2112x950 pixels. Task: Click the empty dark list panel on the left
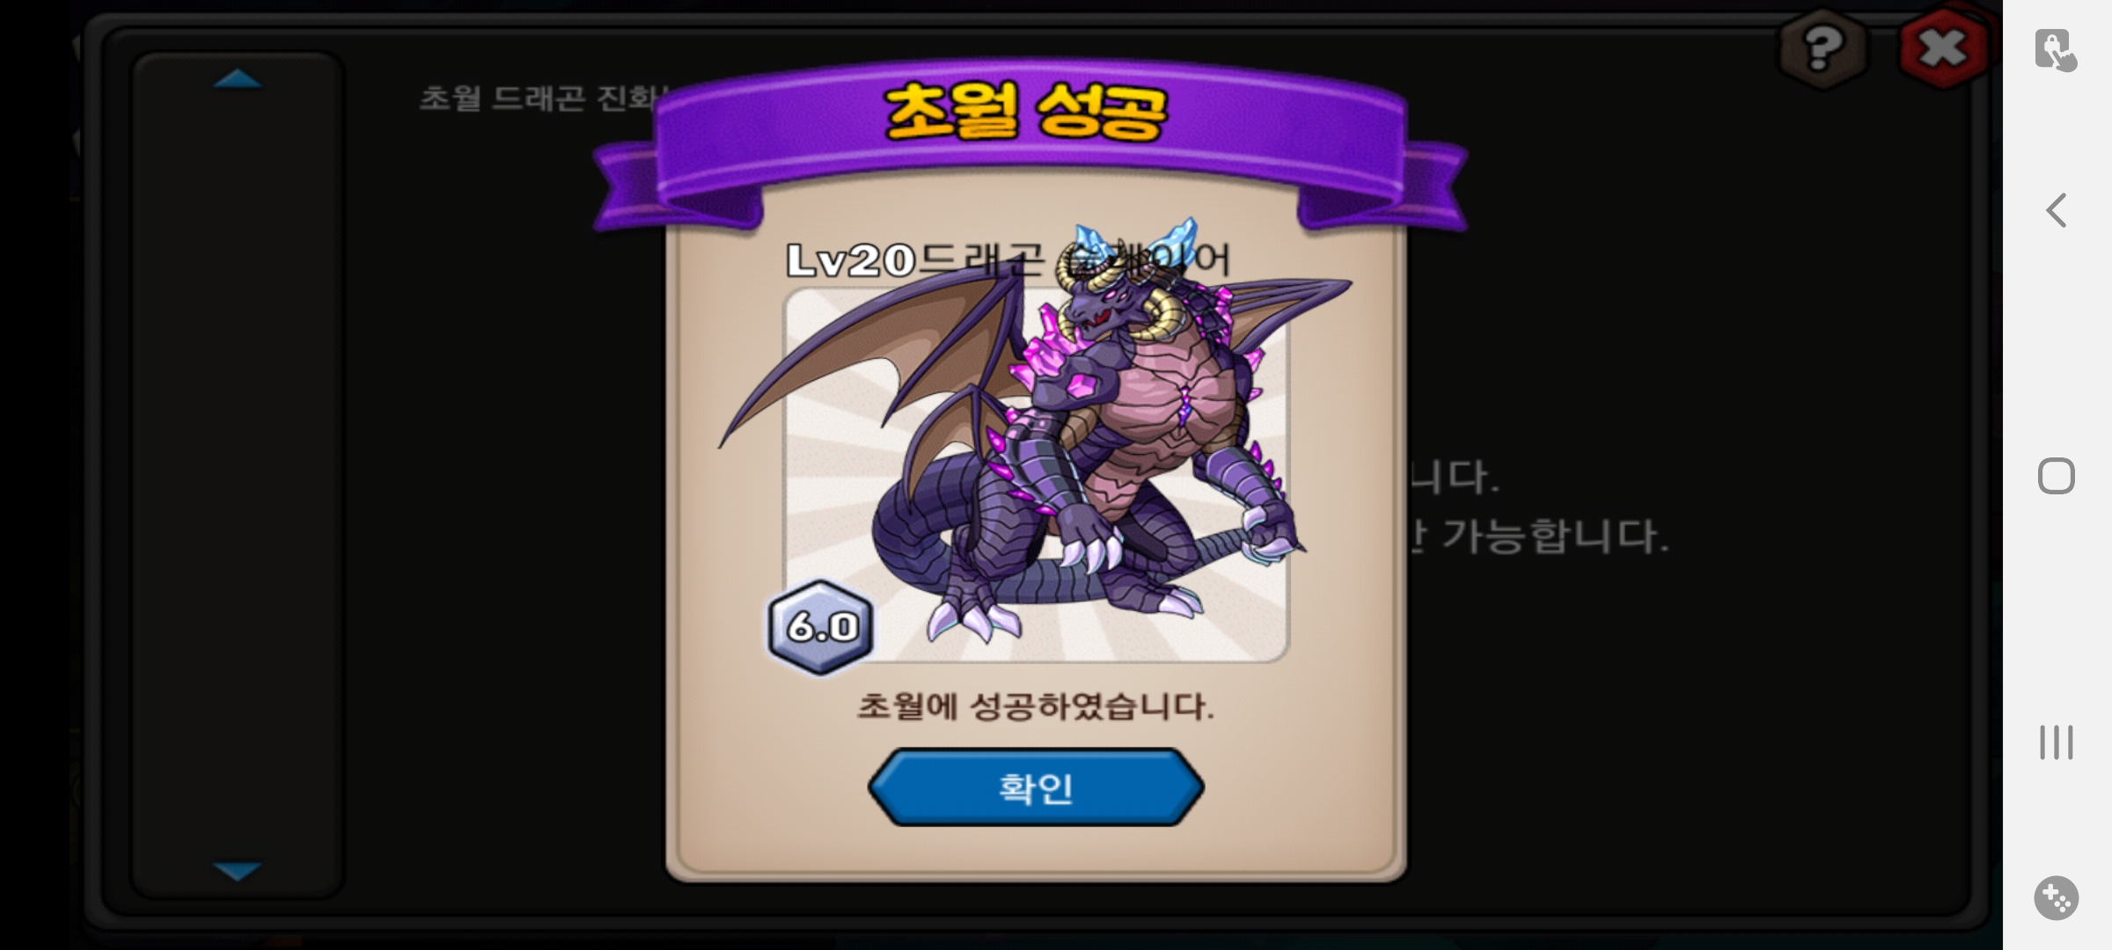238,475
